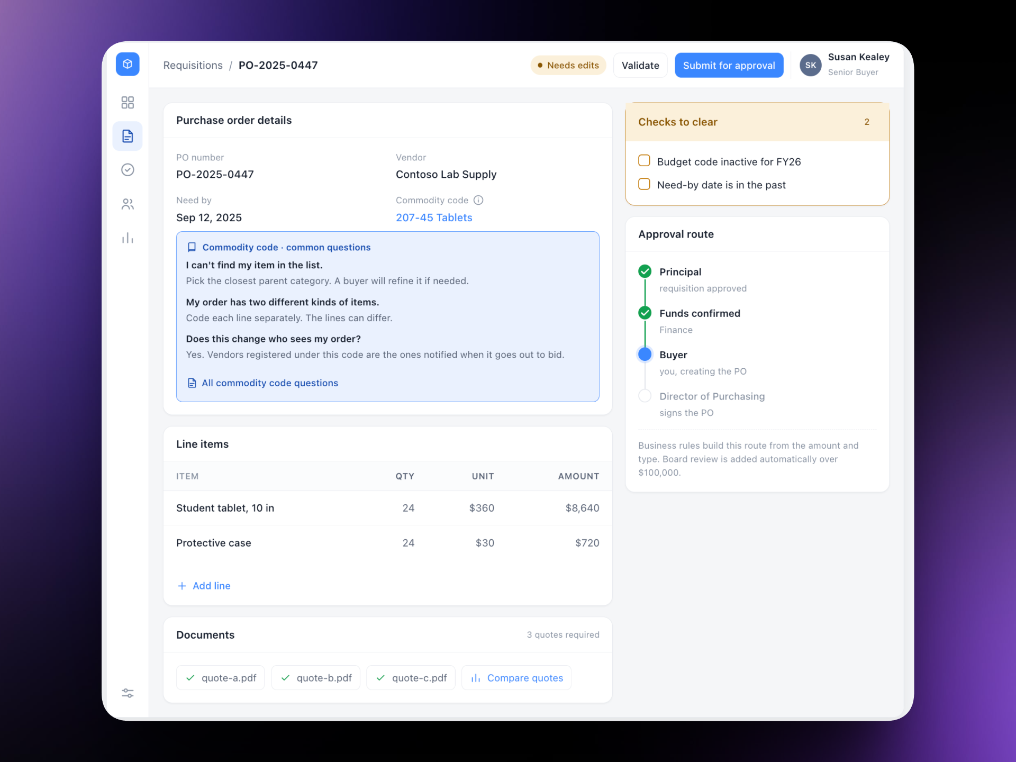This screenshot has width=1016, height=762.
Task: Select the document requisitions sidebar icon
Action: coord(128,136)
